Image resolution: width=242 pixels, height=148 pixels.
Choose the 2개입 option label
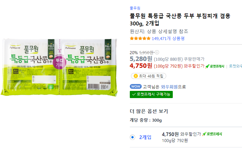coord(145,137)
